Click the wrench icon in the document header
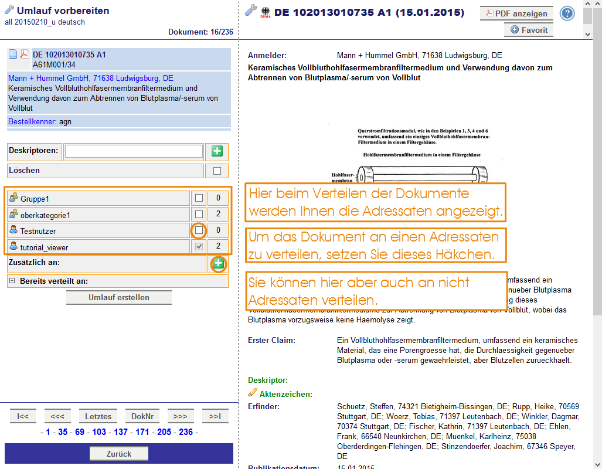Screen dimensions: 602x469 [251, 11]
